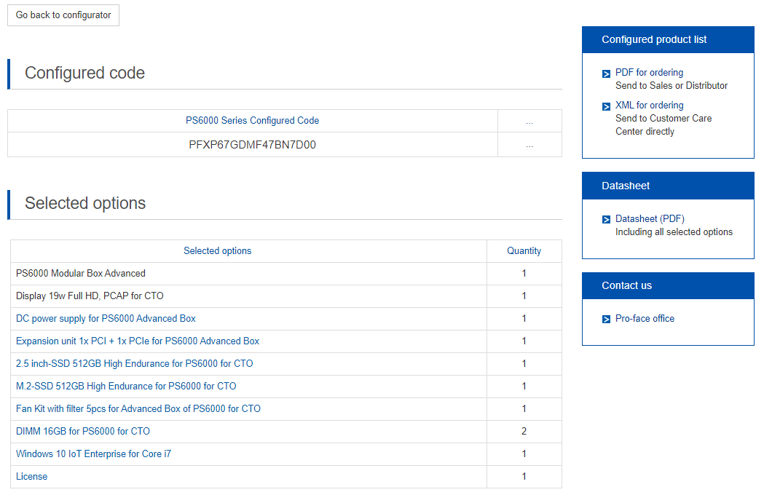Screen dimensions: 764x503
Task: Click ellipsis cell in configured code header row
Action: (x=529, y=121)
